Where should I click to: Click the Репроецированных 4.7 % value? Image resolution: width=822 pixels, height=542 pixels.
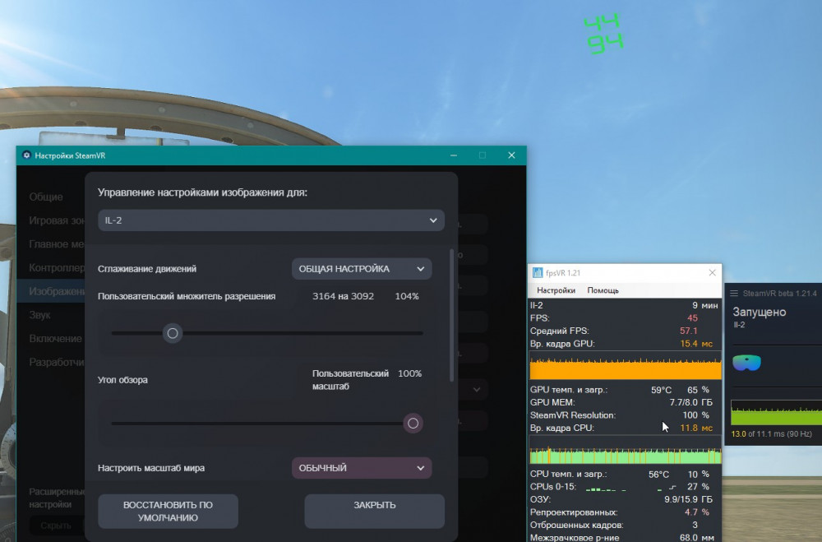(697, 512)
